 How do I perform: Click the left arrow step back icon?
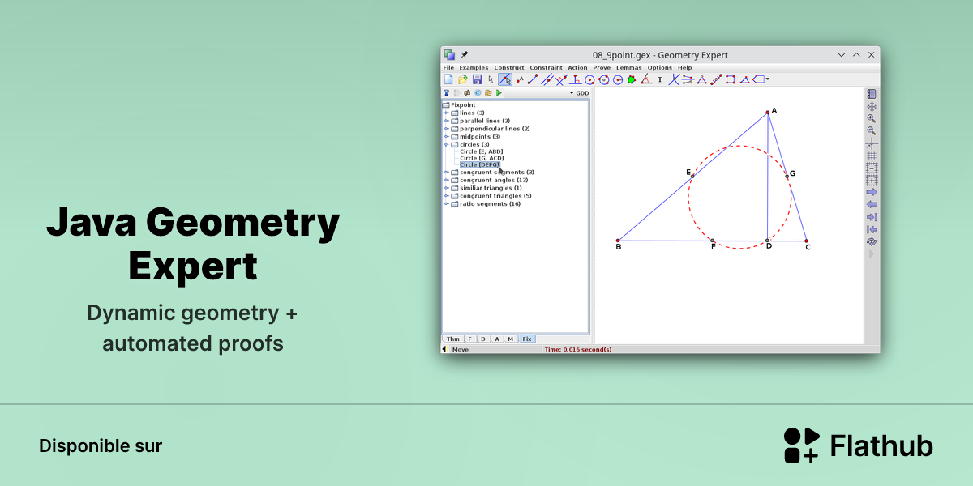872,205
